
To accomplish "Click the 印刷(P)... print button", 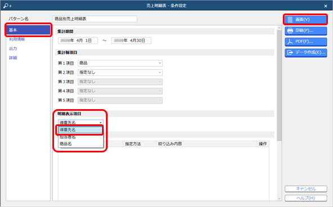I will (x=305, y=30).
